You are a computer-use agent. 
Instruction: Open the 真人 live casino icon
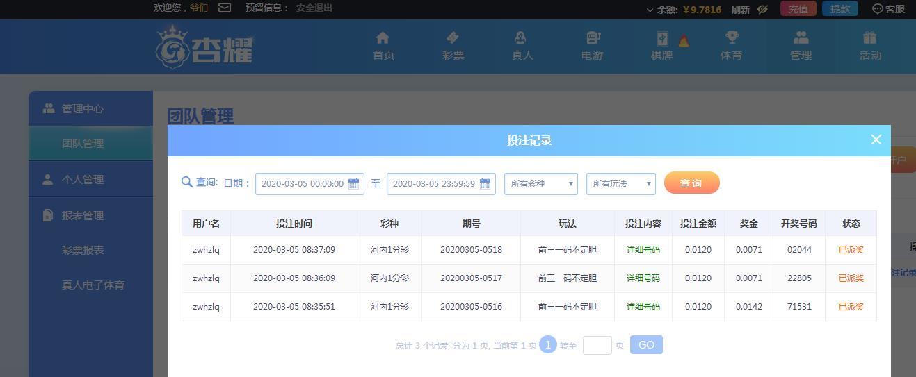point(520,37)
